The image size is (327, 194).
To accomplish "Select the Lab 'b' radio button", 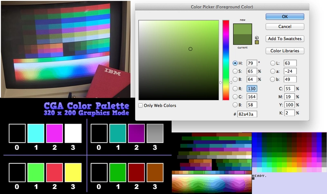I will click(x=273, y=79).
